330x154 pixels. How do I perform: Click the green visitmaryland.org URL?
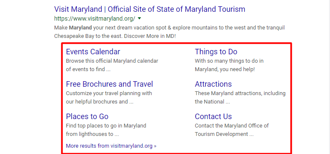(95, 19)
